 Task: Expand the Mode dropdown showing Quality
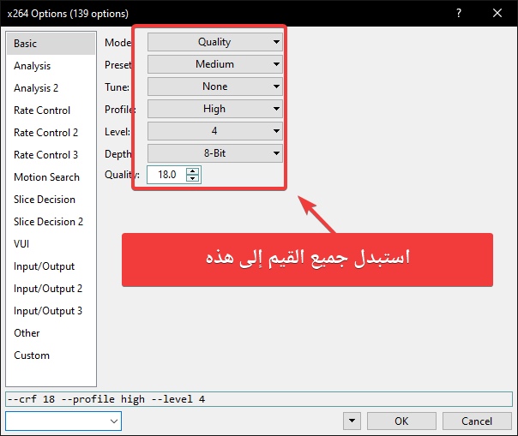pos(215,42)
